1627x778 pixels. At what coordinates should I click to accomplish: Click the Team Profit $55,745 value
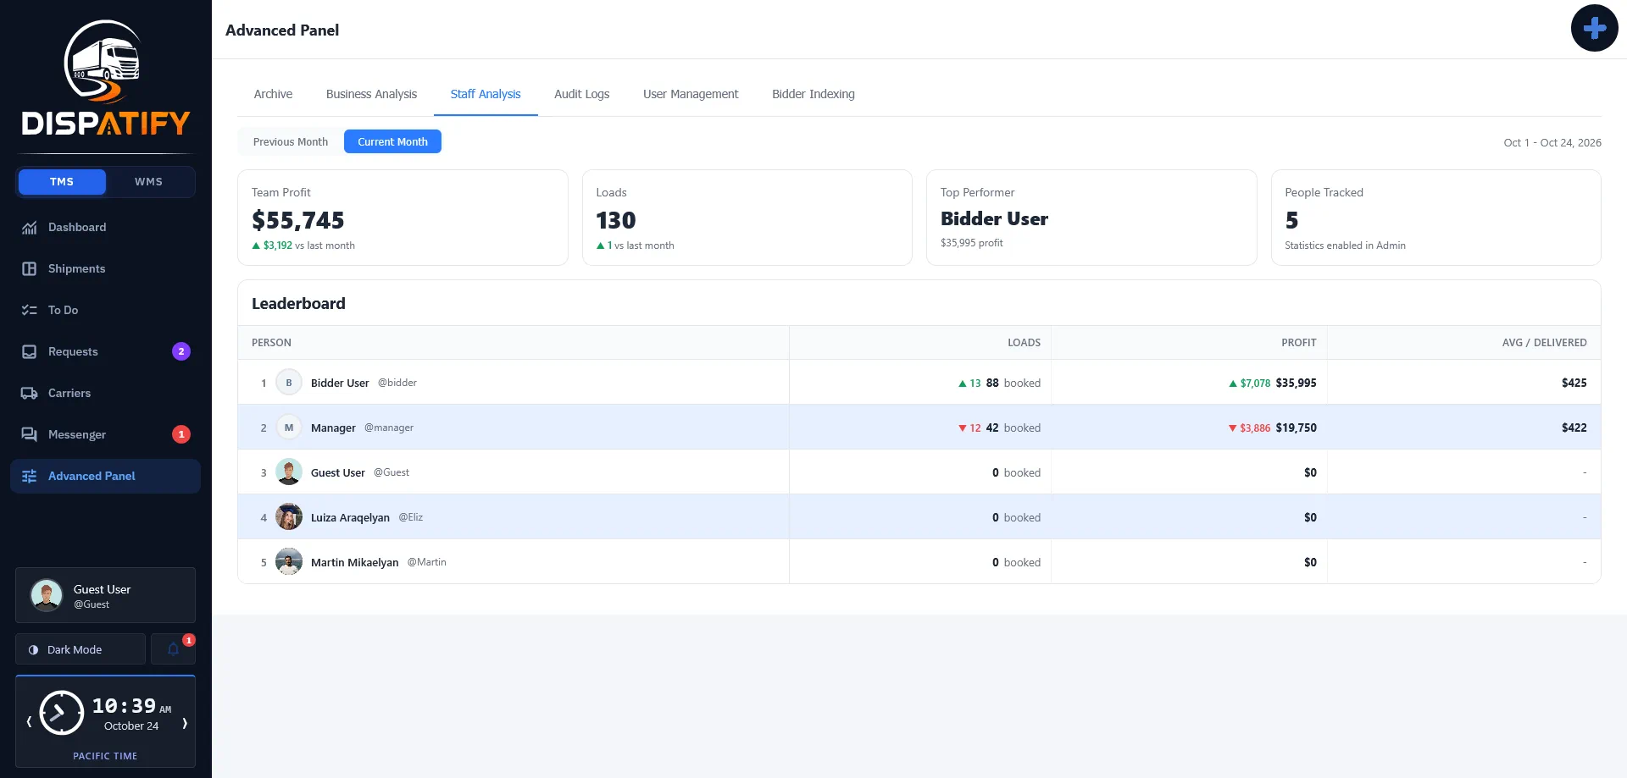click(298, 220)
